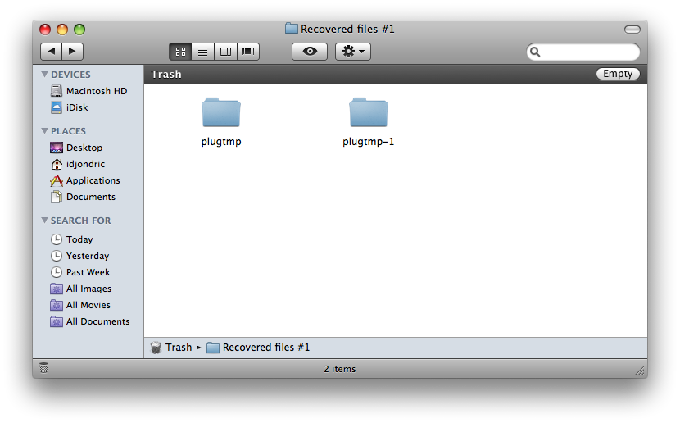The image size is (680, 423).
Task: Click the idjondric home icon
Action: (x=57, y=164)
